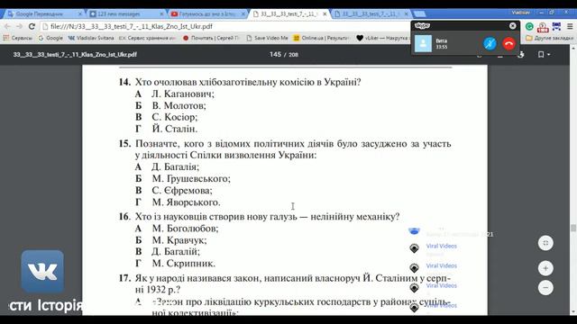Close the active PDF tab

325,14
